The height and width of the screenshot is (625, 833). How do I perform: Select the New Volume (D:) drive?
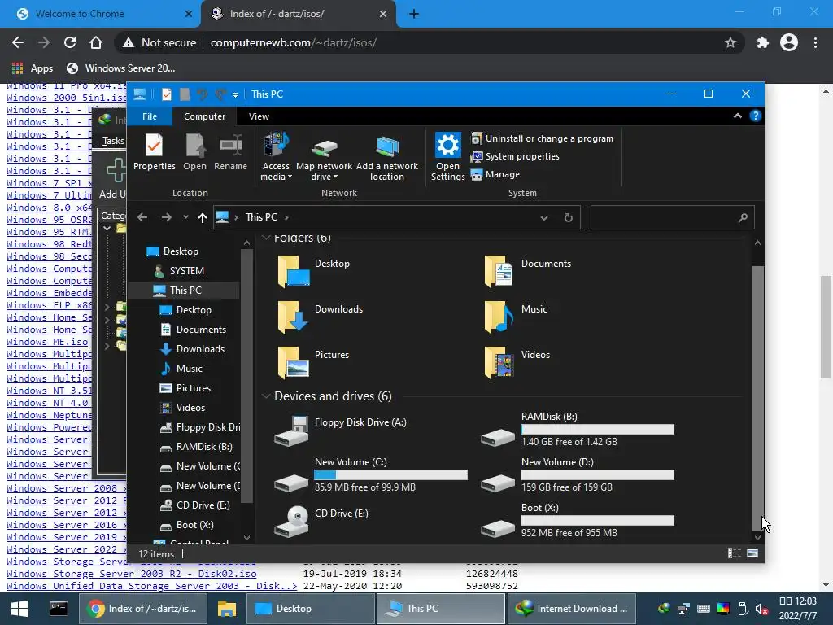pyautogui.click(x=578, y=475)
